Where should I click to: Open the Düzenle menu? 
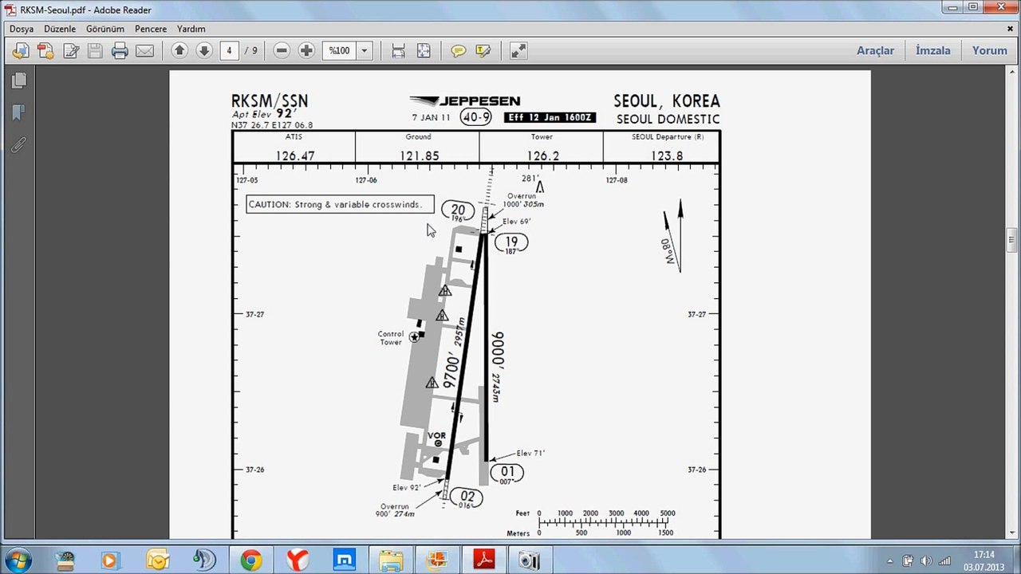60,29
